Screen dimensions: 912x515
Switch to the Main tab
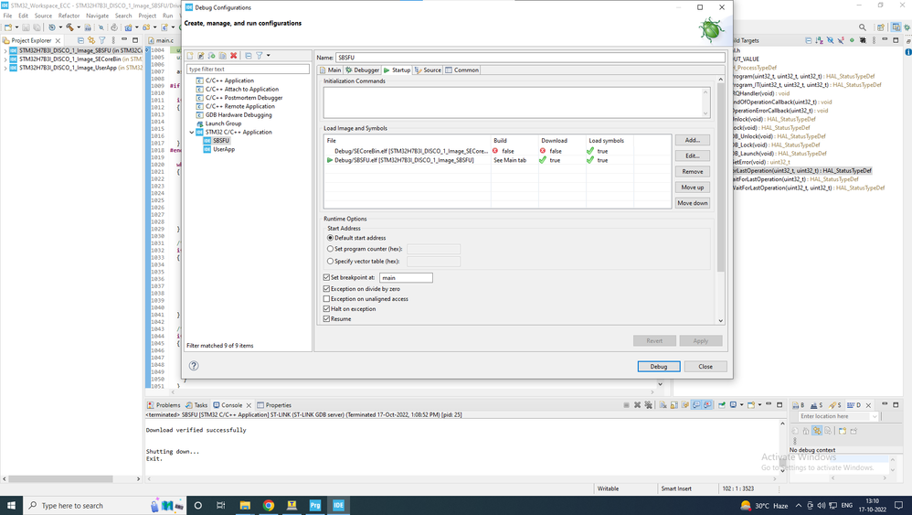[x=331, y=70]
